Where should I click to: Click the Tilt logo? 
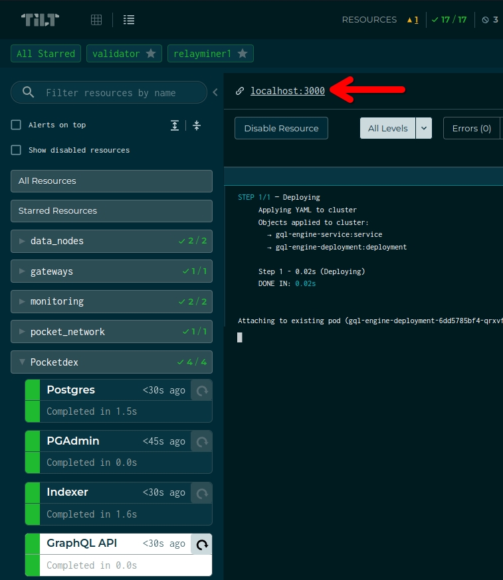pyautogui.click(x=40, y=20)
